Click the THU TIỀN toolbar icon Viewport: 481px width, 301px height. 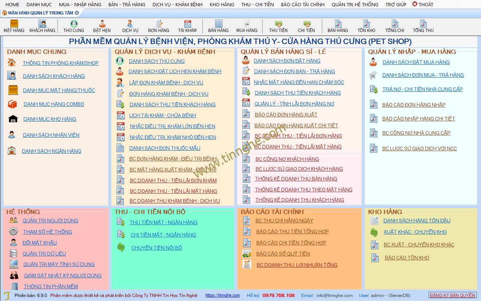(278, 24)
